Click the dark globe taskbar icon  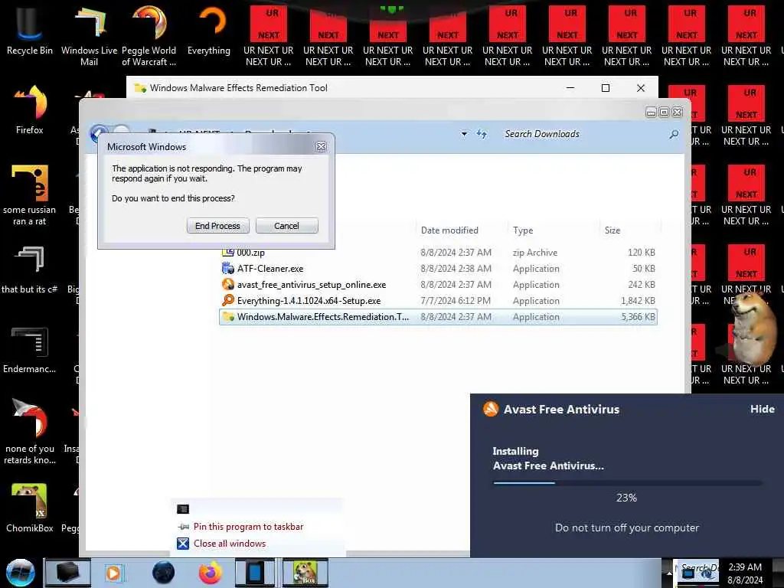pyautogui.click(x=164, y=573)
